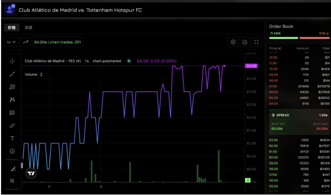Select the 60.00 bid row
331x195 pixels.
click(x=299, y=158)
